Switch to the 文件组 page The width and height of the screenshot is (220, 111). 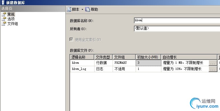(x=13, y=24)
